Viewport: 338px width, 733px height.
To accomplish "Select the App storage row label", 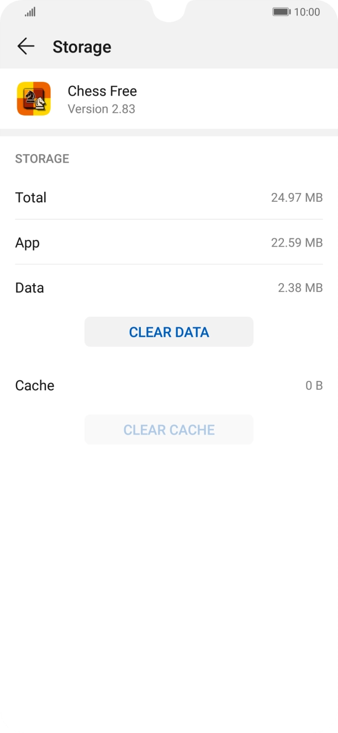I will point(28,243).
